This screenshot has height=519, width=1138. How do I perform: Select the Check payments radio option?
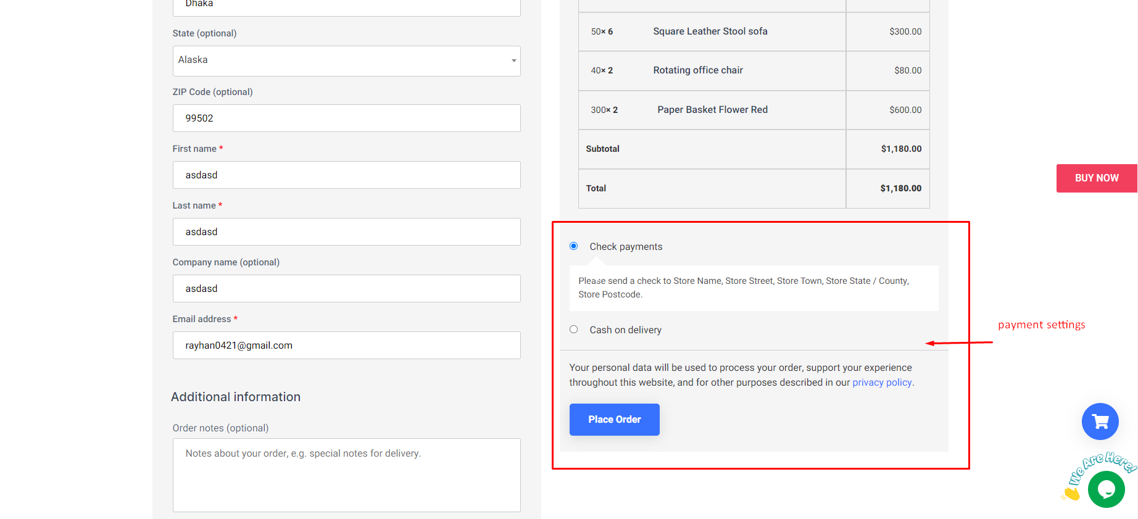point(574,246)
